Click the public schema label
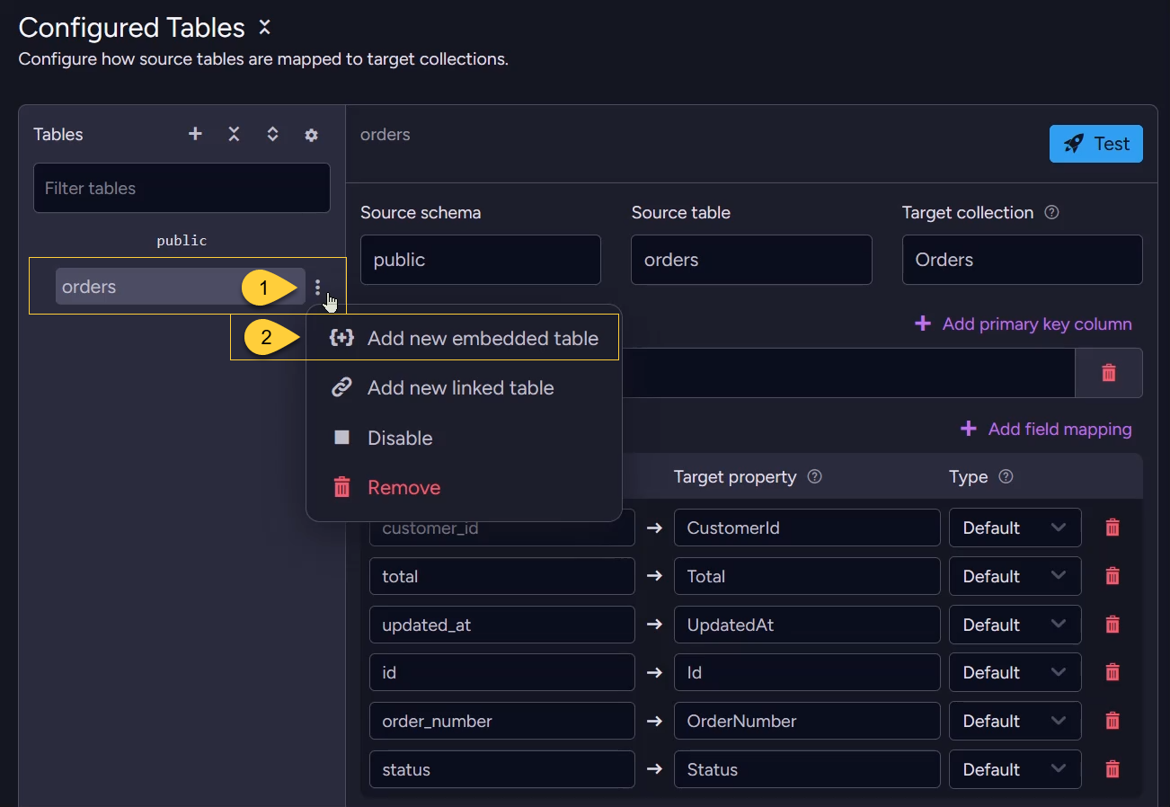The height and width of the screenshot is (807, 1170). point(182,241)
